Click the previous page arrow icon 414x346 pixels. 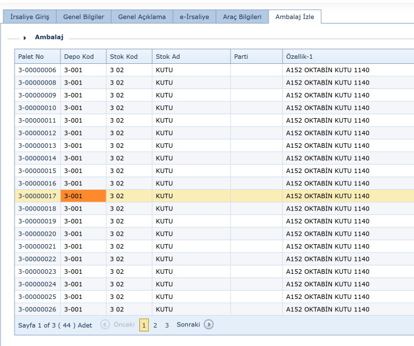[105, 325]
